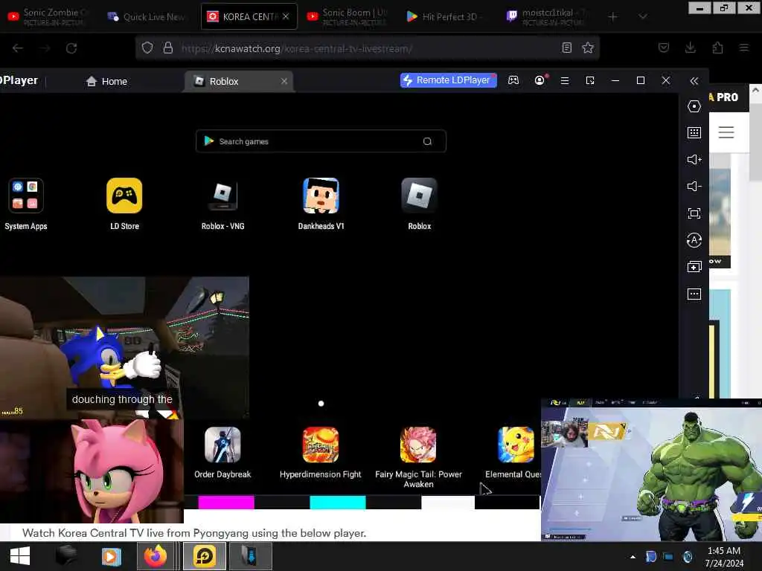Collapse the LDPlayer right sidebar
This screenshot has width=762, height=571.
pyautogui.click(x=694, y=81)
